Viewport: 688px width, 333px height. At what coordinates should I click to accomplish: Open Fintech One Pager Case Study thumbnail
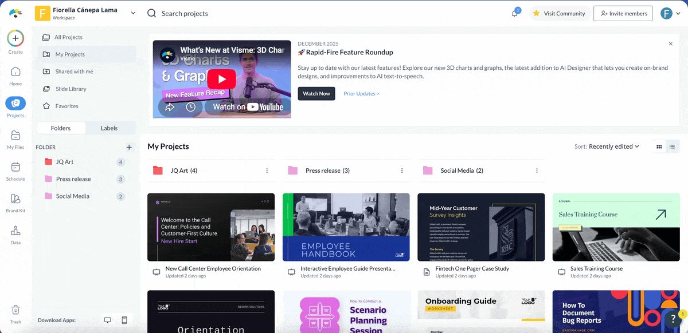[481, 227]
